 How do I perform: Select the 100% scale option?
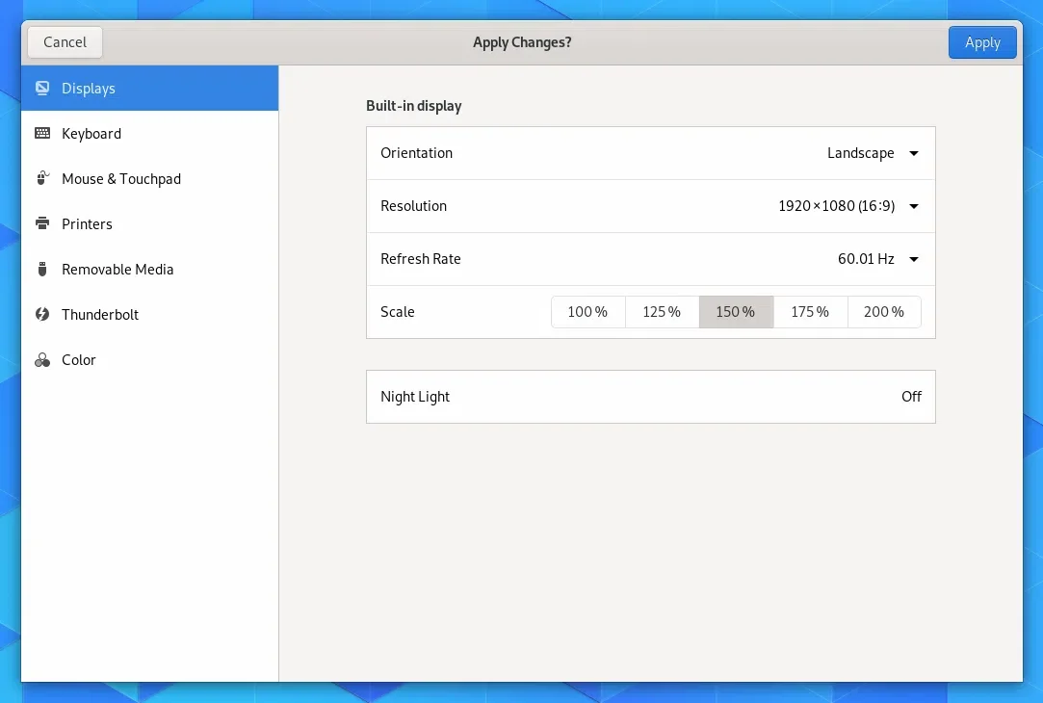587,311
